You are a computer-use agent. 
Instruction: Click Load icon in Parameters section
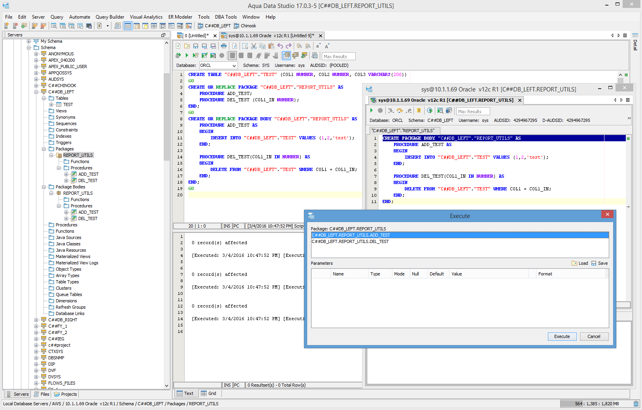(x=574, y=263)
